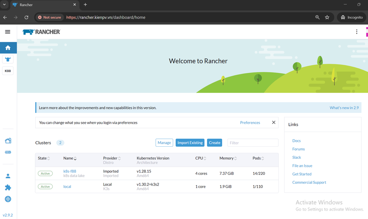Open the Docs link
Viewport: 368px width, 219px height.
(x=297, y=140)
